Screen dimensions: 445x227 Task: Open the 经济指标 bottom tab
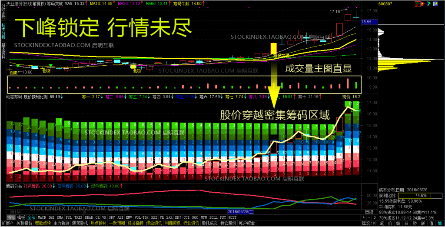136,224
